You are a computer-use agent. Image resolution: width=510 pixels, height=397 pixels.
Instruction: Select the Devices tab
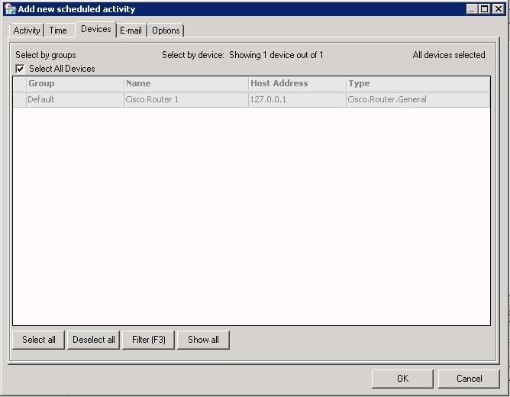pyautogui.click(x=96, y=29)
